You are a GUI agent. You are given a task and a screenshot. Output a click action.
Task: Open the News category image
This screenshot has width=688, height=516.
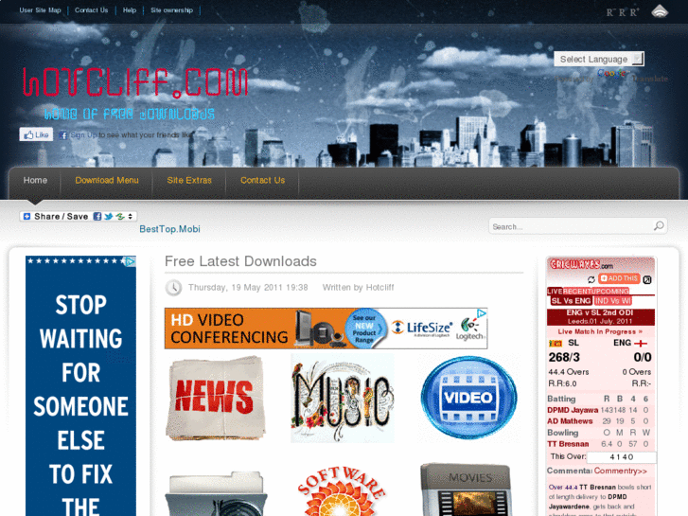pos(216,399)
